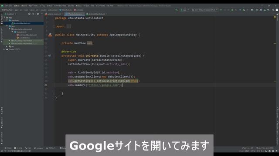279x156 pixels.
Task: Click the MainActivity breadcrumb
Action: click(x=66, y=10)
